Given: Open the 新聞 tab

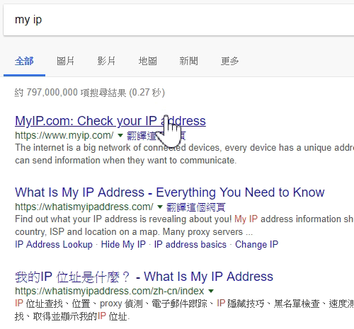Looking at the screenshot, I should (x=188, y=61).
